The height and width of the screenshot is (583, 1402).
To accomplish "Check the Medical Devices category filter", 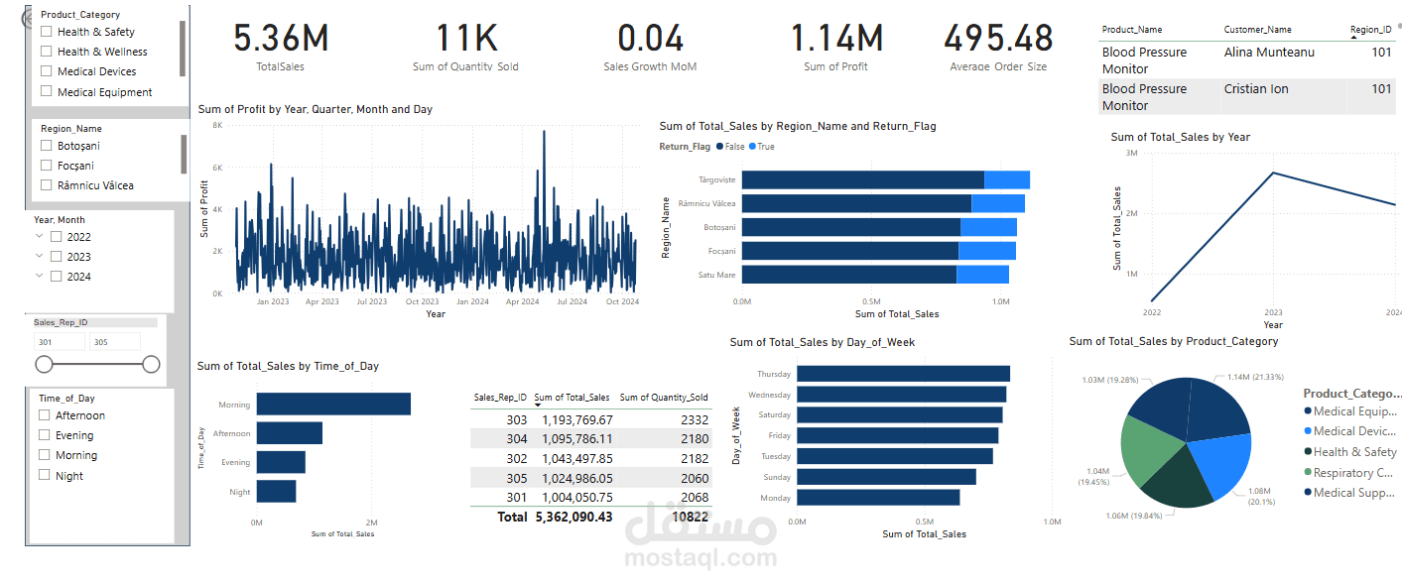I will tap(46, 70).
